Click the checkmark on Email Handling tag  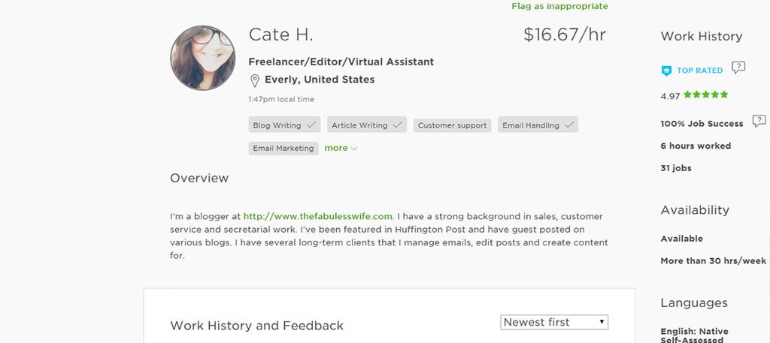569,125
